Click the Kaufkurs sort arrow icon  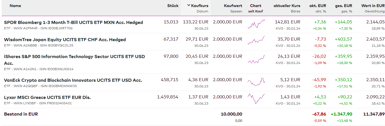[189, 6]
